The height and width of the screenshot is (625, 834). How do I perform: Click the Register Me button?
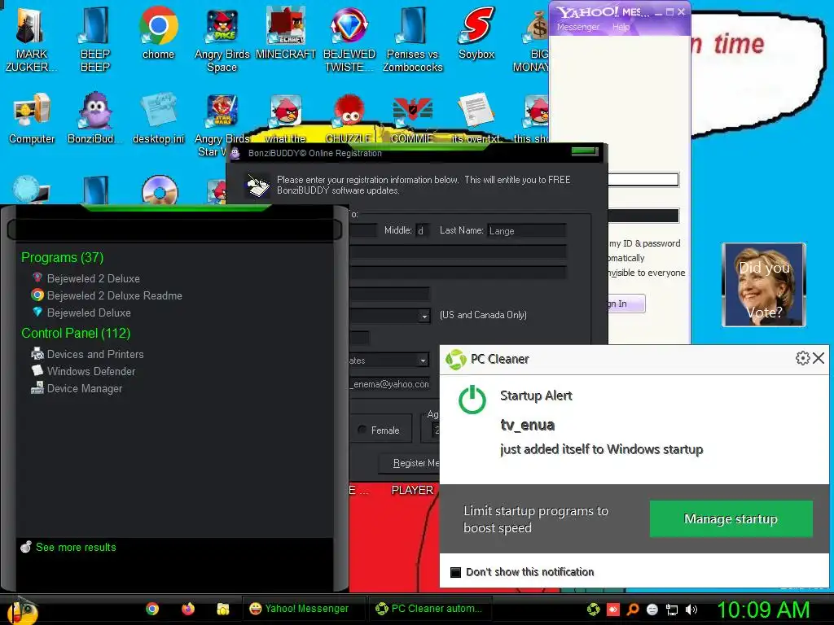(x=409, y=463)
